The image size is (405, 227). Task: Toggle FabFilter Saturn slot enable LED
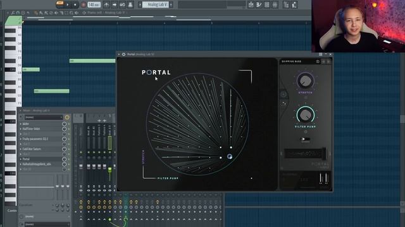tap(69, 149)
